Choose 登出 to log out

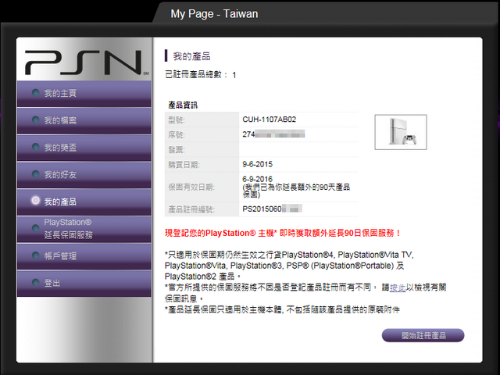[84, 284]
